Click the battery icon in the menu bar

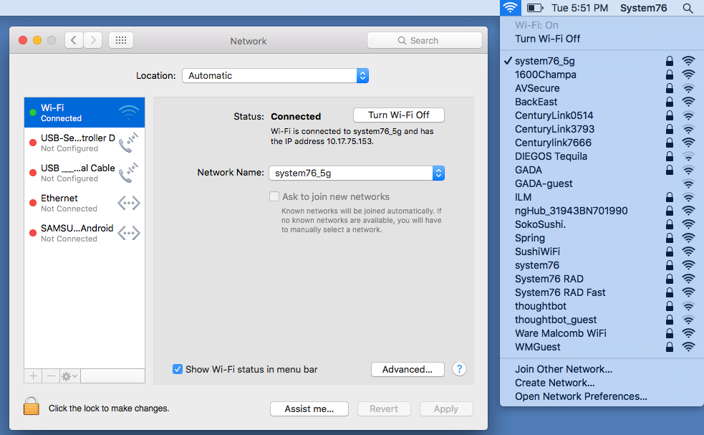(x=533, y=8)
